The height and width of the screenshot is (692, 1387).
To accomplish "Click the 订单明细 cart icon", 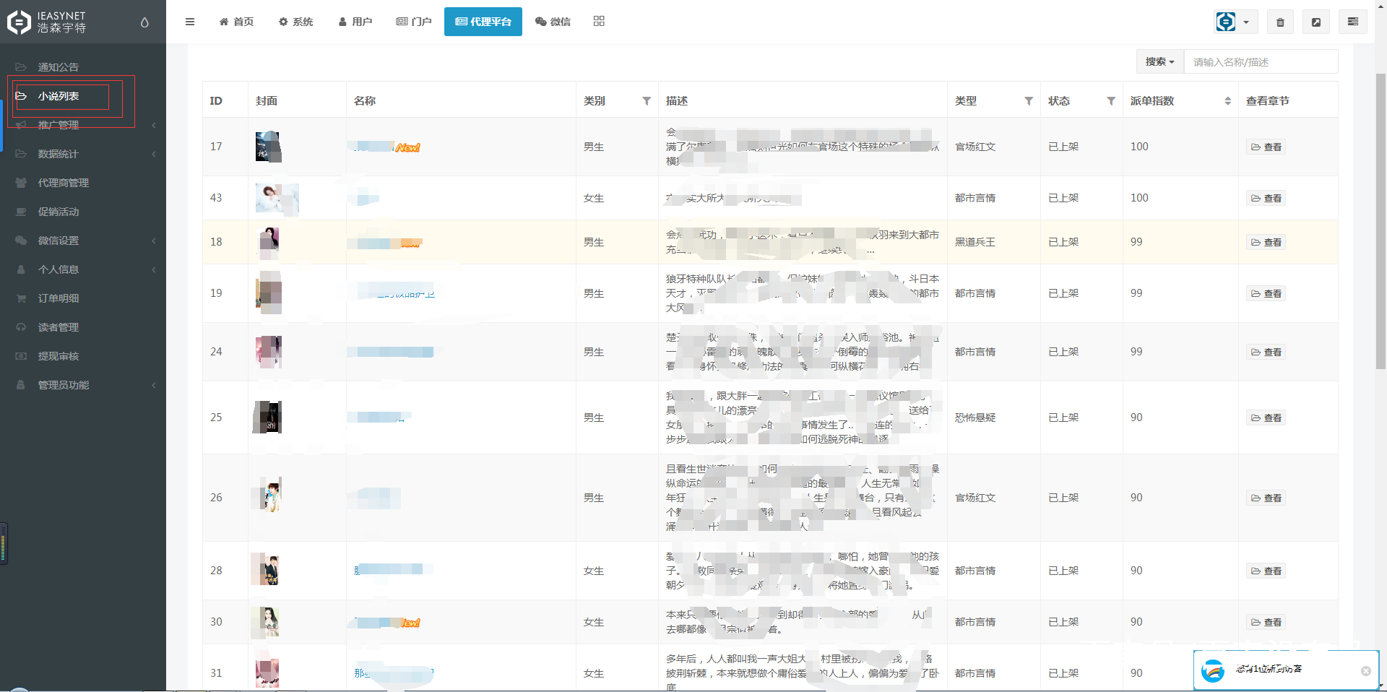I will 21,298.
